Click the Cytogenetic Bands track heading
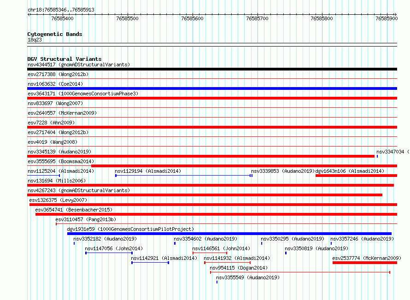Viewport: 410px width, 300px height. pyautogui.click(x=55, y=34)
